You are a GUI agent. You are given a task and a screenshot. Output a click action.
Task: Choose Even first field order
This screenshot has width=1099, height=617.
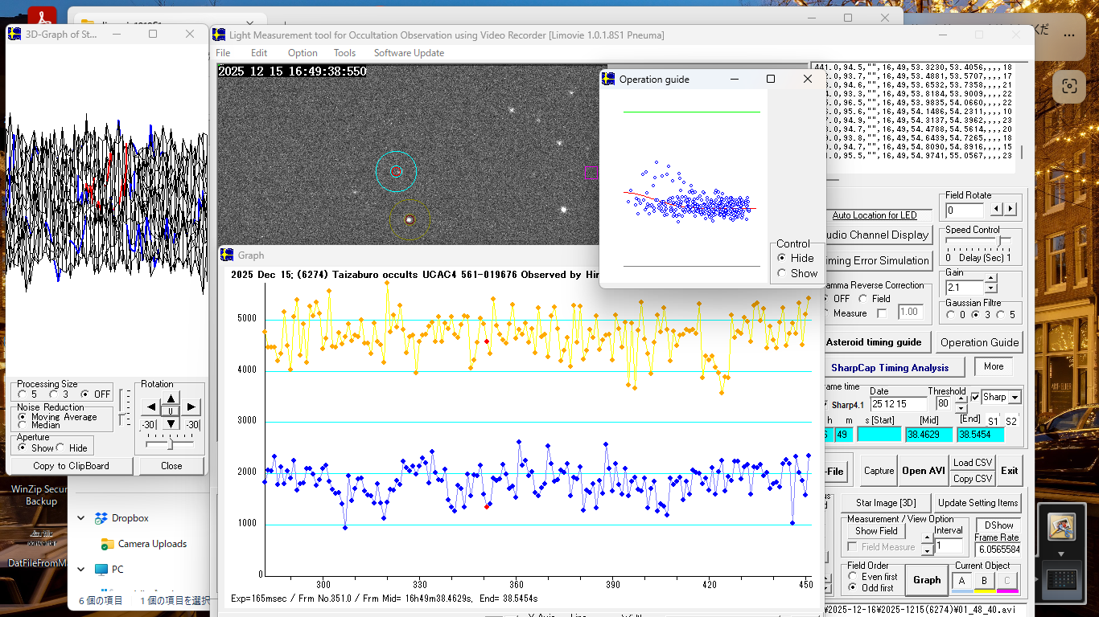[x=852, y=577]
